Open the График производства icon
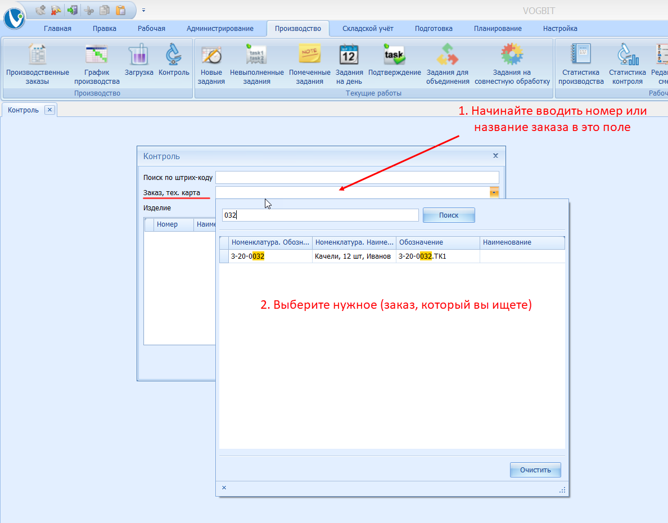This screenshot has width=668, height=523. pyautogui.click(x=97, y=65)
